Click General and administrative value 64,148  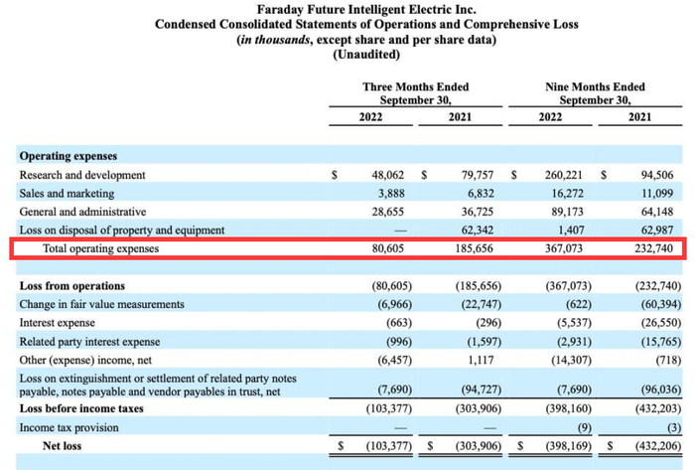657,212
